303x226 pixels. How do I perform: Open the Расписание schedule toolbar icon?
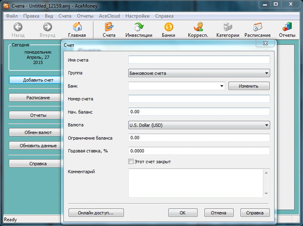(x=258, y=27)
